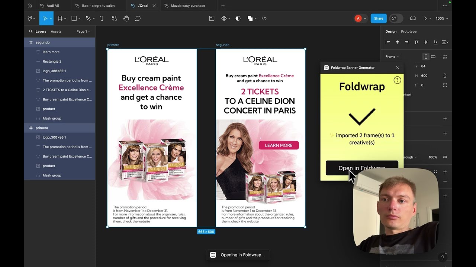Select the Hand tool
The image size is (476, 267).
[x=126, y=18]
